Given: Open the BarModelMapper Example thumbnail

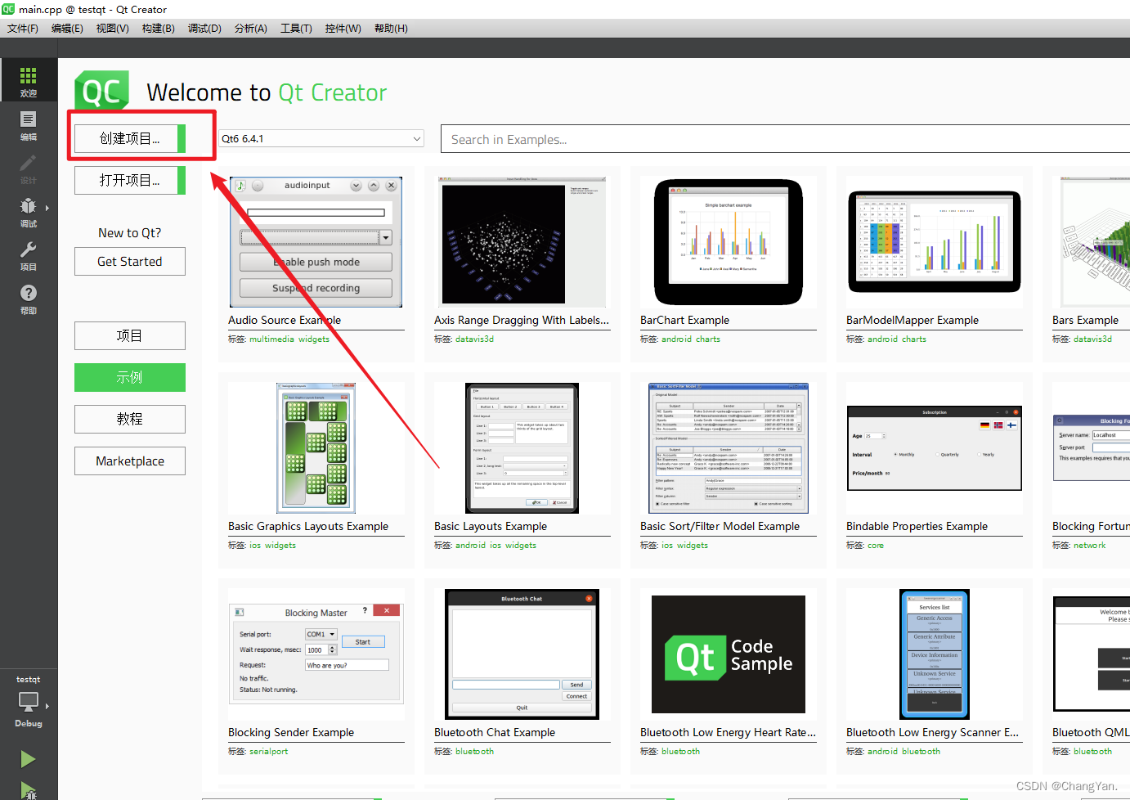Looking at the screenshot, I should (x=934, y=242).
